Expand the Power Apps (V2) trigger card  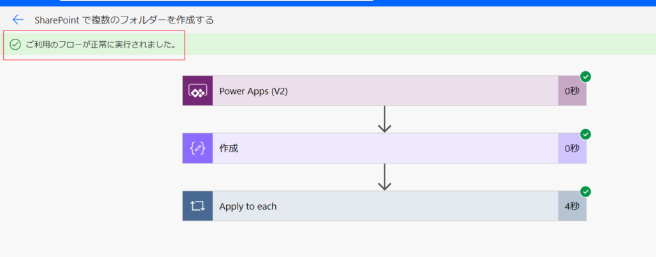382,91
